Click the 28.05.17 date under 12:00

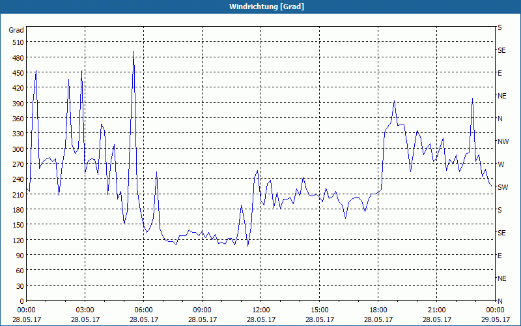(x=261, y=319)
